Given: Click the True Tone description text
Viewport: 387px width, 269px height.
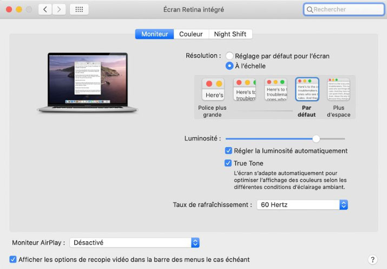Looking at the screenshot, I should [x=290, y=180].
